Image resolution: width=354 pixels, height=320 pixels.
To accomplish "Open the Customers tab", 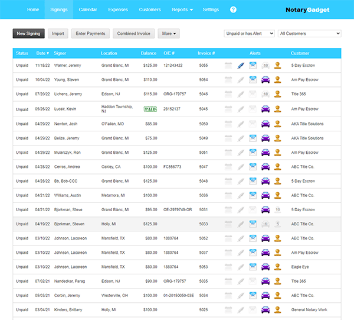I will 150,9.
